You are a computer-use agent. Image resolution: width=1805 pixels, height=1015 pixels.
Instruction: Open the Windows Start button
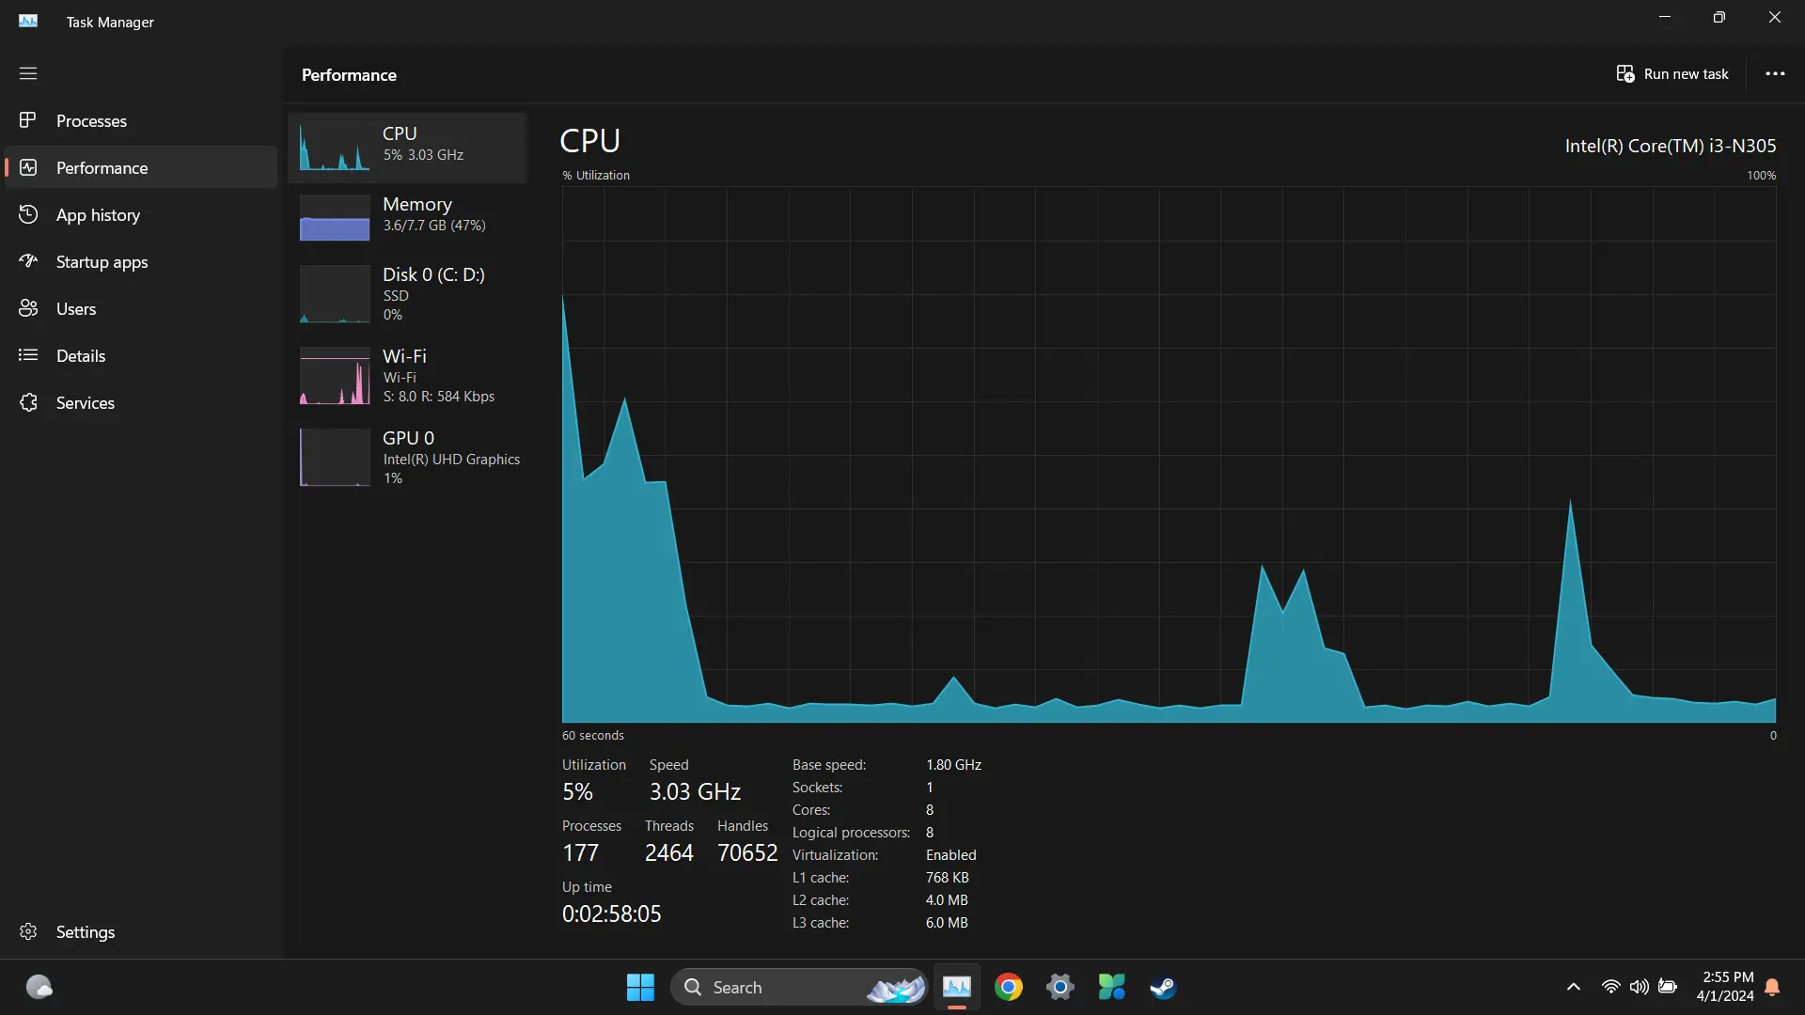click(640, 987)
